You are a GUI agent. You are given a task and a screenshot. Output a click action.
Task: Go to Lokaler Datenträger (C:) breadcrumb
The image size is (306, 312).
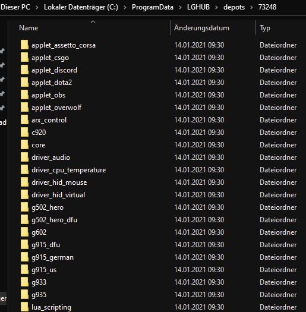(x=81, y=7)
